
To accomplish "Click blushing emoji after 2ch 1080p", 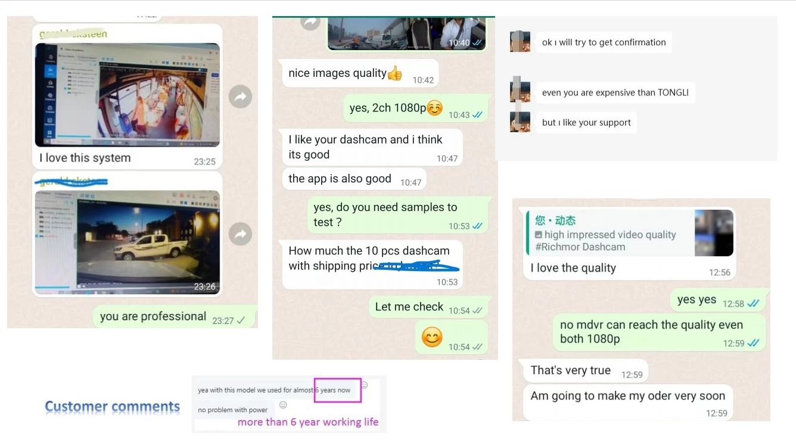I will pos(435,108).
